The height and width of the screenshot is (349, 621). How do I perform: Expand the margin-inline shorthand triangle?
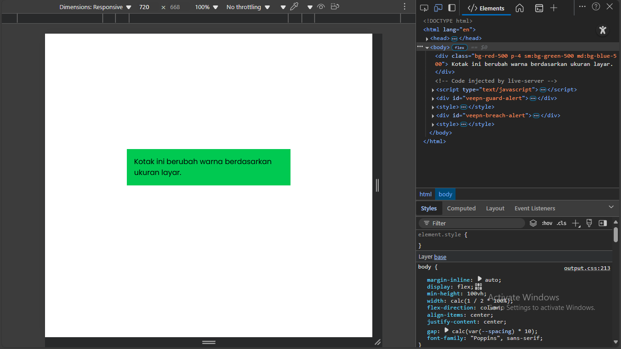480,279
